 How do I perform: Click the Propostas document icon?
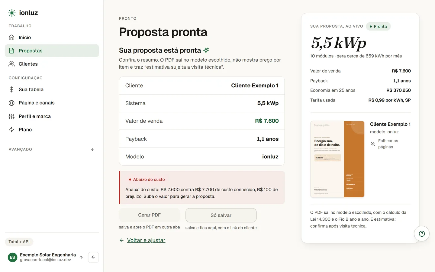pos(11,51)
